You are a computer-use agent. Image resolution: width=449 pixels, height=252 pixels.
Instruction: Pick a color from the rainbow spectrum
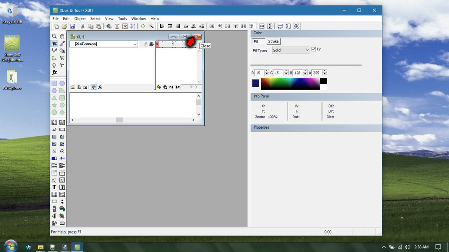tap(291, 84)
